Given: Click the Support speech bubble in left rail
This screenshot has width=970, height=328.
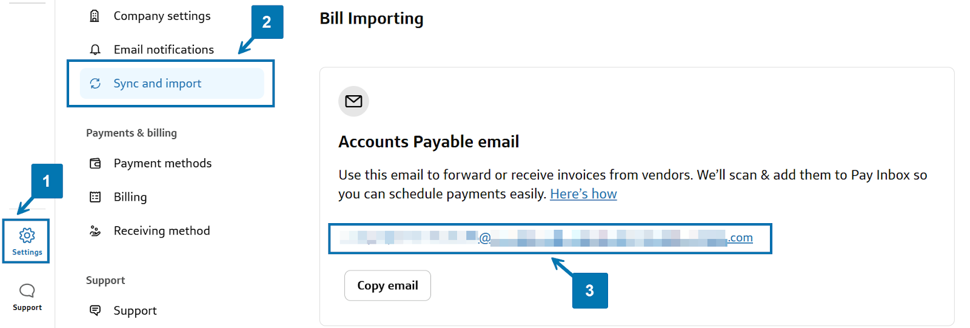Looking at the screenshot, I should tap(27, 290).
